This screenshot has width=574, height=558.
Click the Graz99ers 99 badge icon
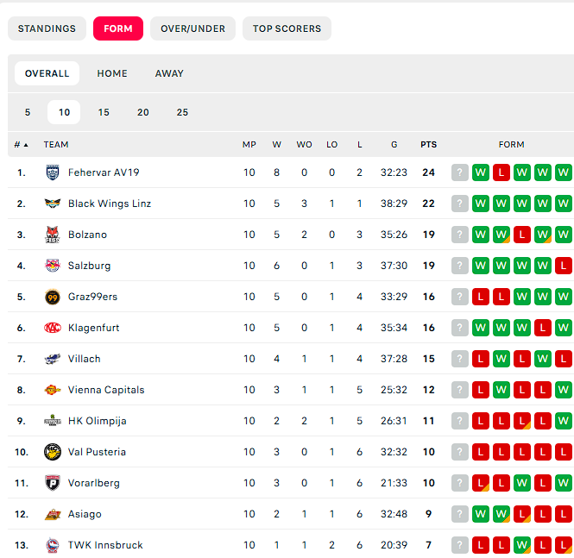pyautogui.click(x=53, y=297)
